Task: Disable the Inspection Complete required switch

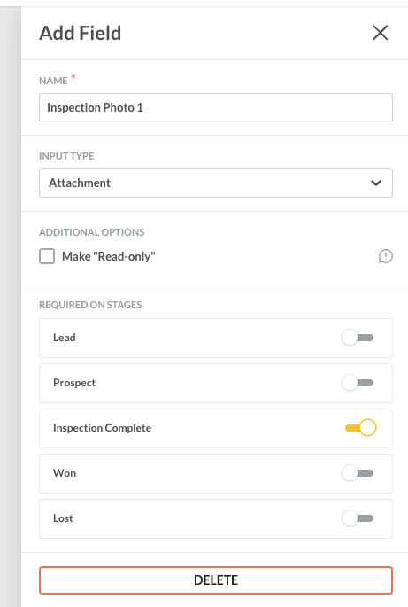Action: click(360, 428)
